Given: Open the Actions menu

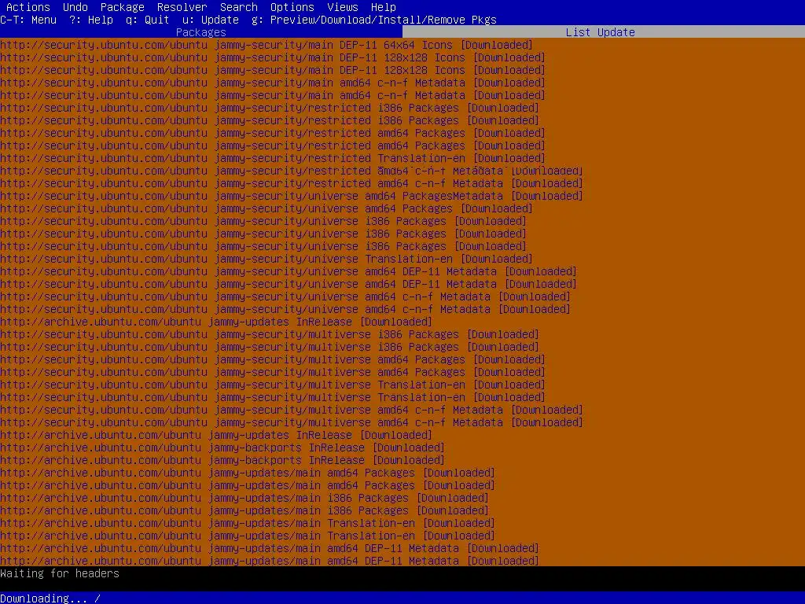Looking at the screenshot, I should click(x=28, y=7).
